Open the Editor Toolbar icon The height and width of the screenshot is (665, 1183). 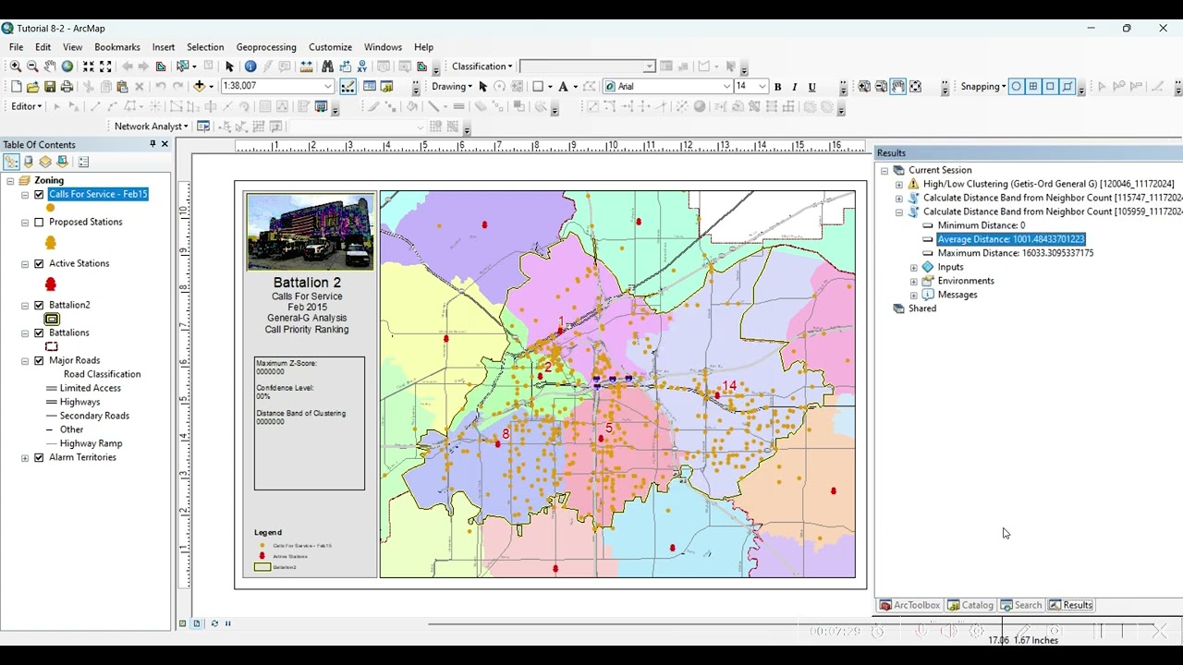pos(348,87)
